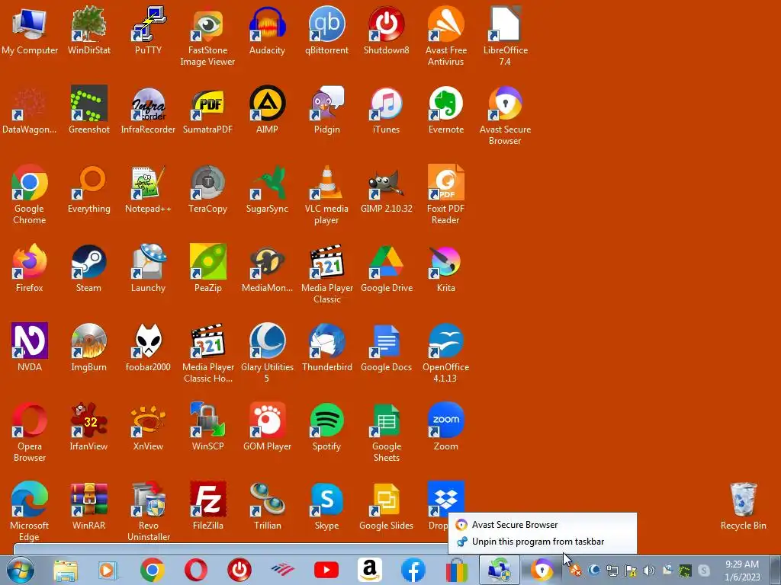781x585 pixels.
Task: Select the Firefox desktop icon
Action: tap(30, 267)
